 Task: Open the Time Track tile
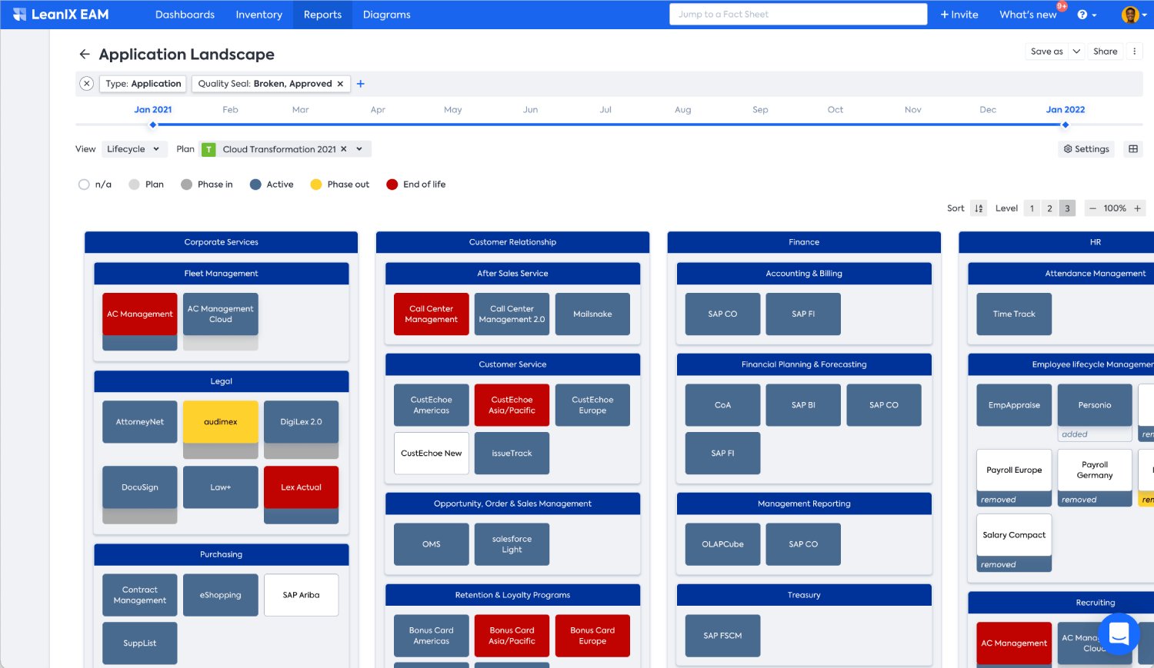coord(1014,314)
